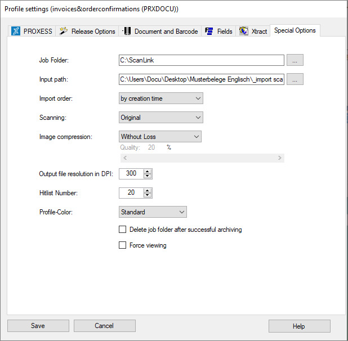
Task: Click the right arrow of Quality slider
Action: point(280,158)
